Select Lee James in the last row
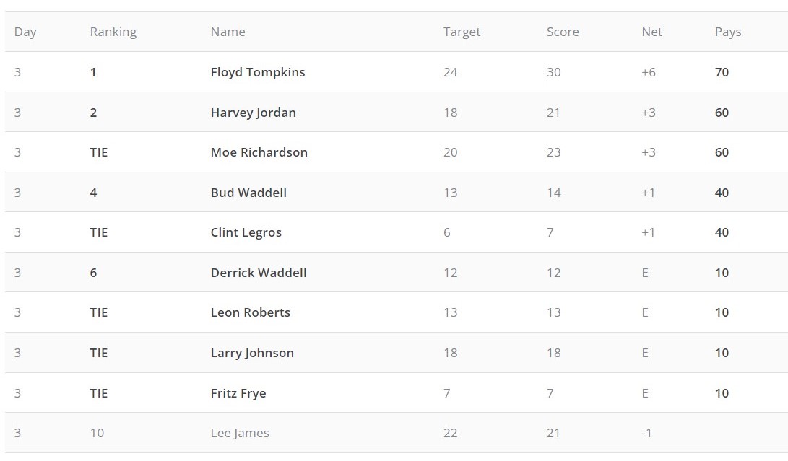This screenshot has width=788, height=461. click(240, 433)
